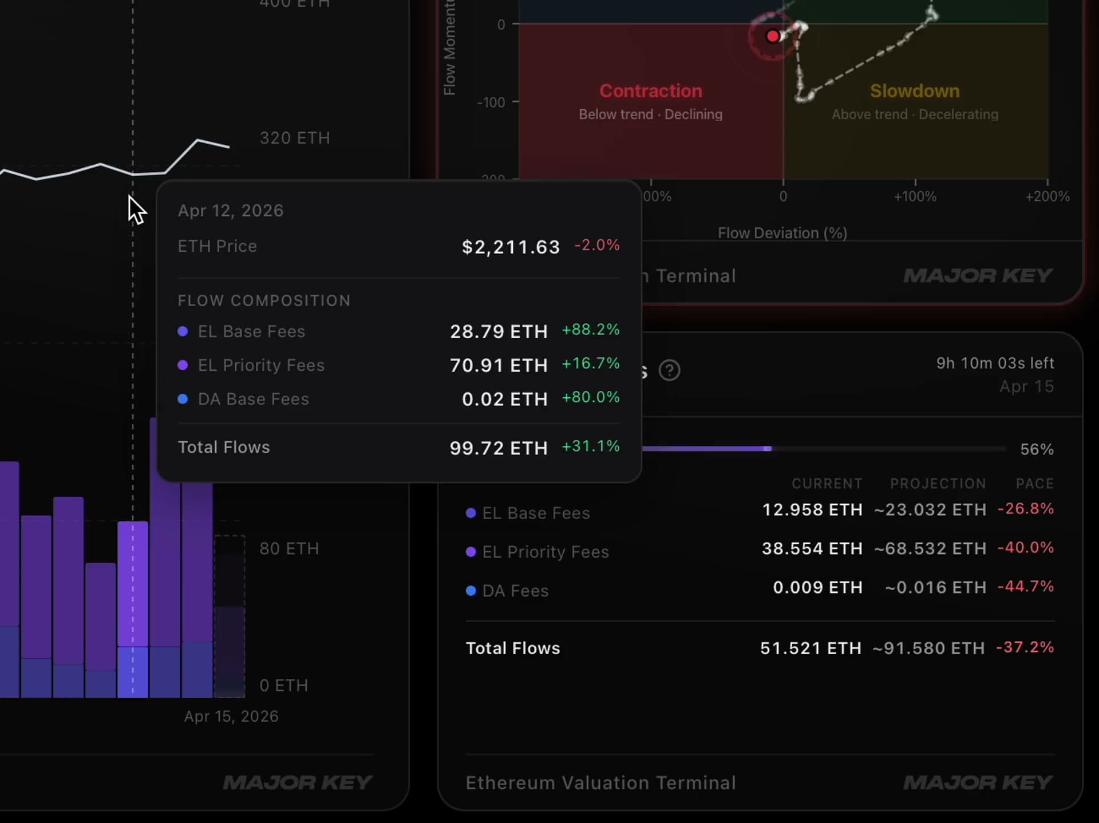Click the purple EL Priority Fees dot in projections
Screen dimensions: 1099x823
coord(471,552)
